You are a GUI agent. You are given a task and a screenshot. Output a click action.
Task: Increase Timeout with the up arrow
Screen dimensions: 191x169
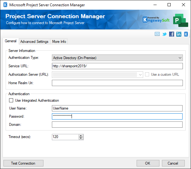[x=81, y=136]
